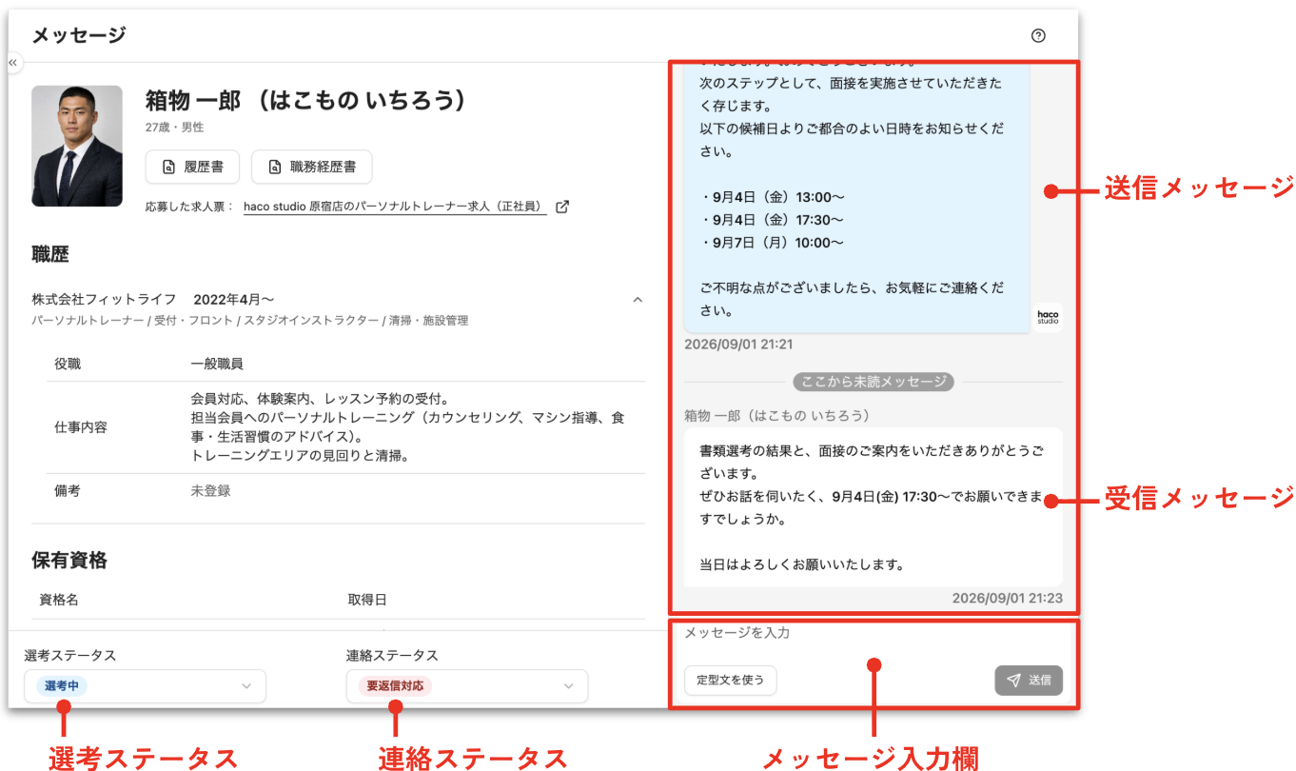1296x771 pixels.
Task: Click the メッセージ page title
Action: [x=79, y=36]
